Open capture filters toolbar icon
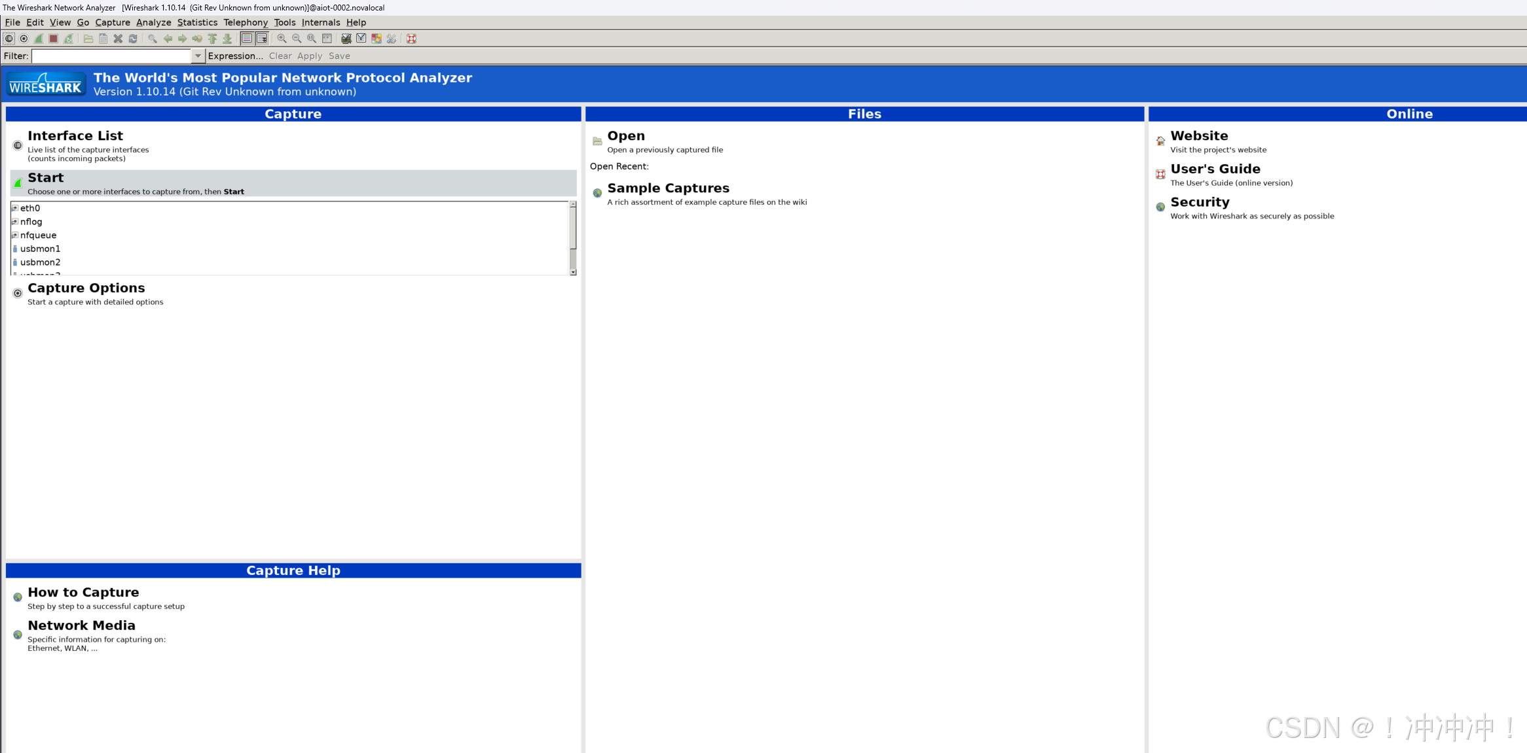1527x753 pixels. coord(346,39)
